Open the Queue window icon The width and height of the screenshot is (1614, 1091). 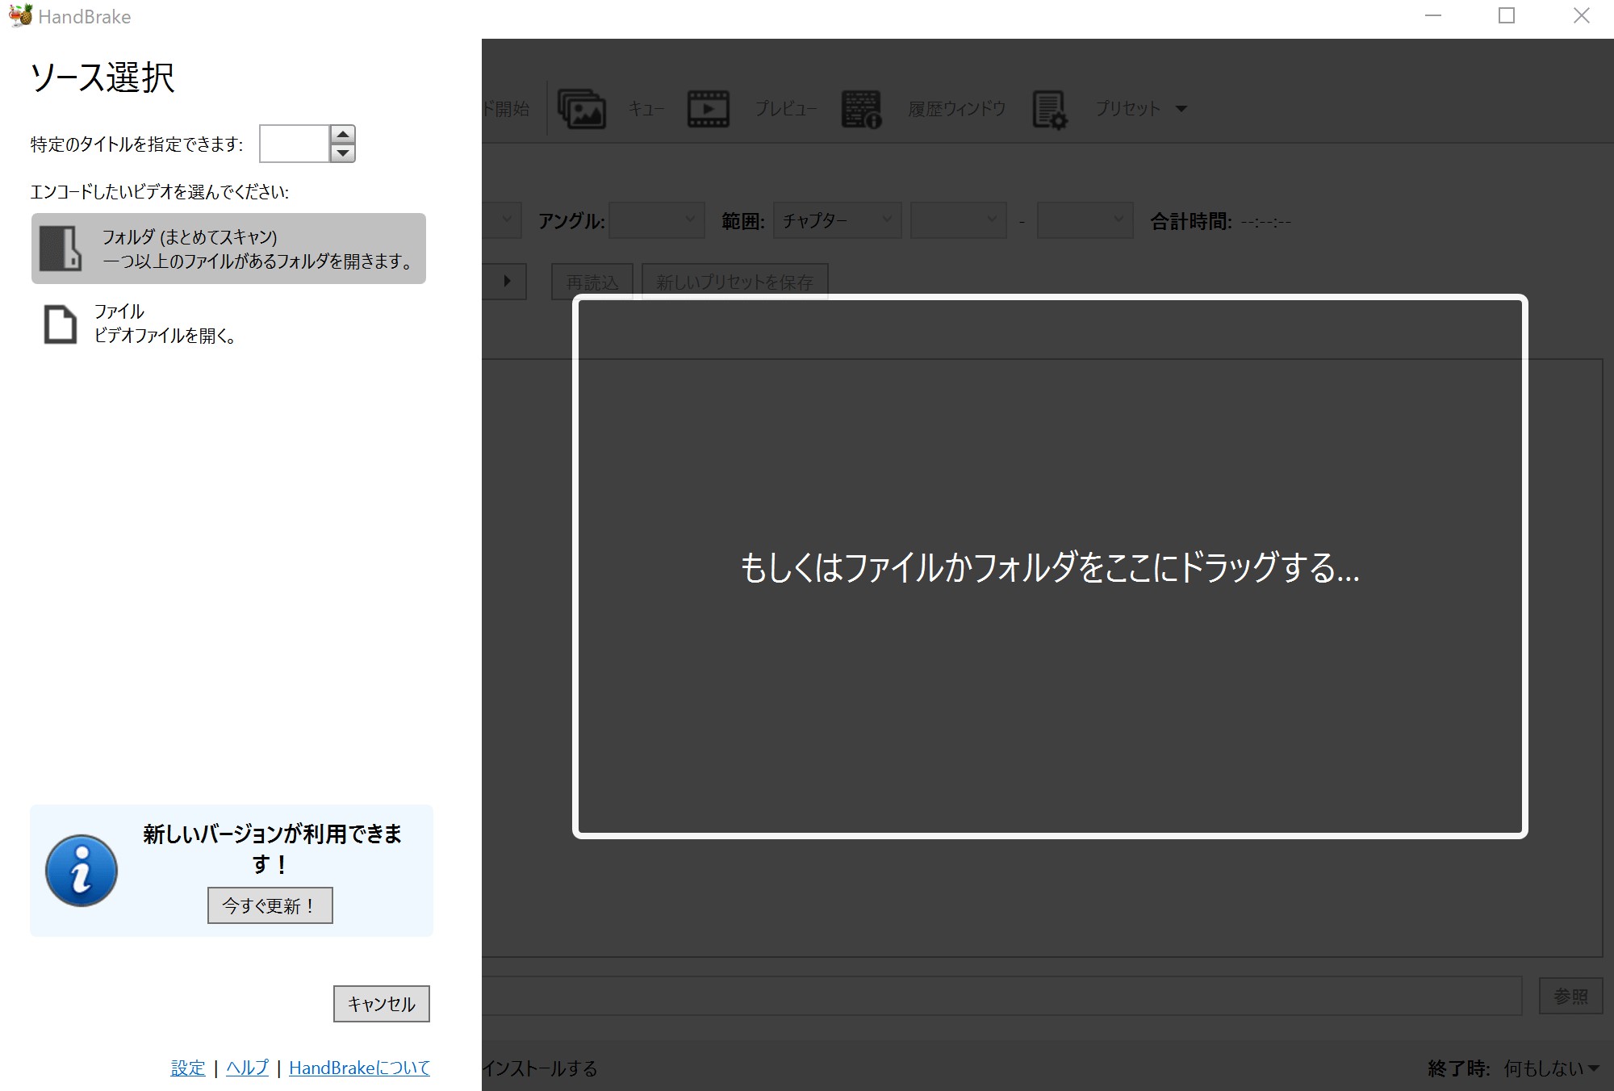tap(582, 109)
